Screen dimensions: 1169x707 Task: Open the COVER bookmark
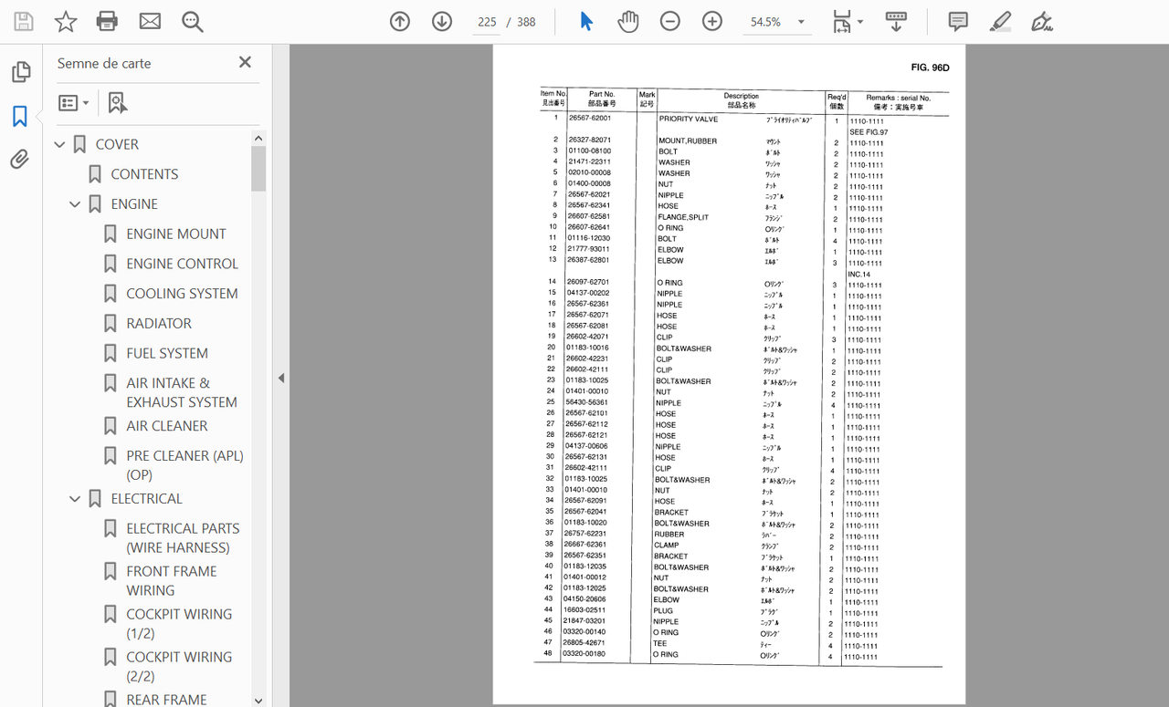tap(117, 144)
